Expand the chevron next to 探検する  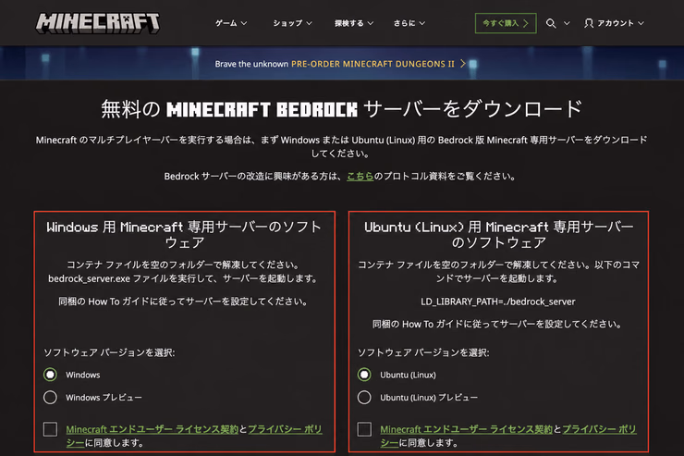371,23
